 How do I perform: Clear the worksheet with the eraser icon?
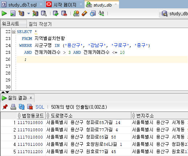(85, 13)
